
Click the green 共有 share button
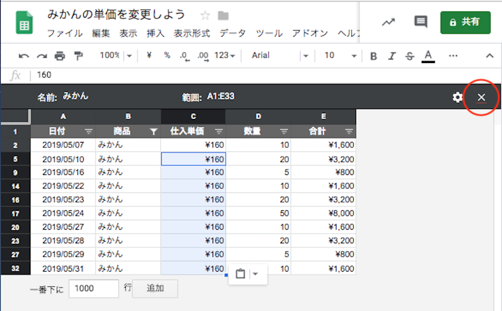[465, 22]
